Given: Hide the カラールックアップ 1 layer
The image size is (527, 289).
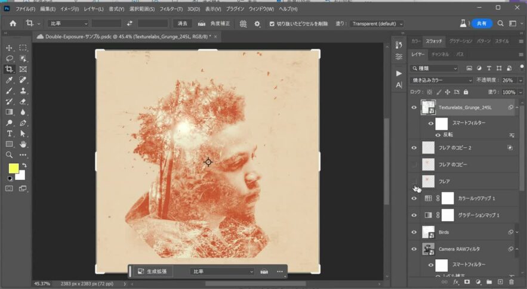Looking at the screenshot, I should (414, 198).
